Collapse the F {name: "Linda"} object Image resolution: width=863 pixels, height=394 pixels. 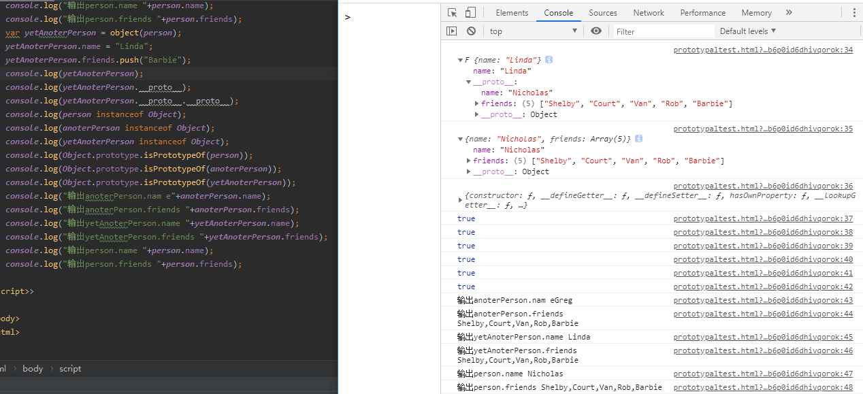[461, 60]
